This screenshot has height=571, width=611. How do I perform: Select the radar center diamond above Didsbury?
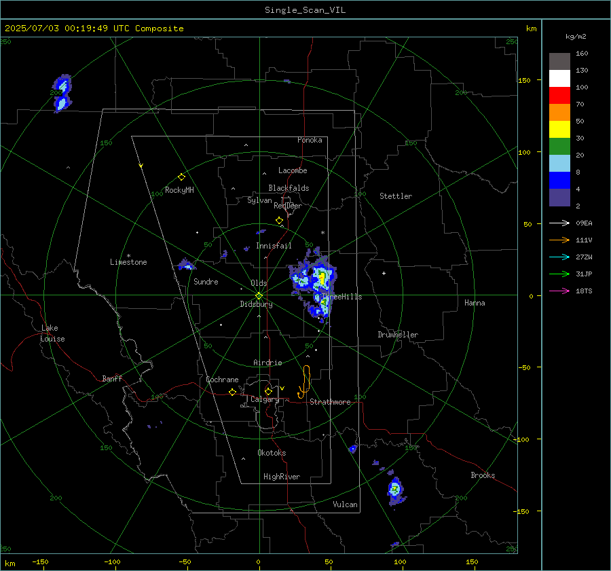(x=259, y=296)
